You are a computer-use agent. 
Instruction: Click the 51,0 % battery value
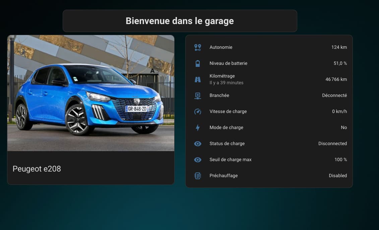coord(340,63)
